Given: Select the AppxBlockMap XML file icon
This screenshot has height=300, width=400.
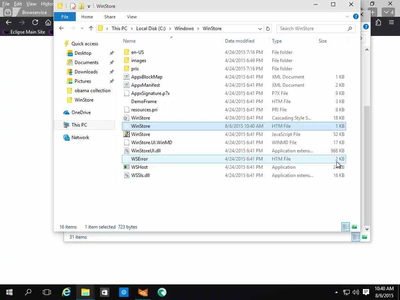Looking at the screenshot, I should [x=127, y=77].
